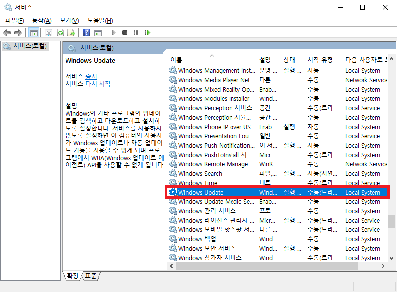Click the gear icon of Windows Management Inst... row
Screen dimensions: 397x292
click(x=173, y=70)
